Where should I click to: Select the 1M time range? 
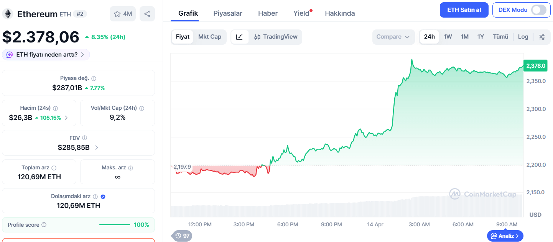465,37
